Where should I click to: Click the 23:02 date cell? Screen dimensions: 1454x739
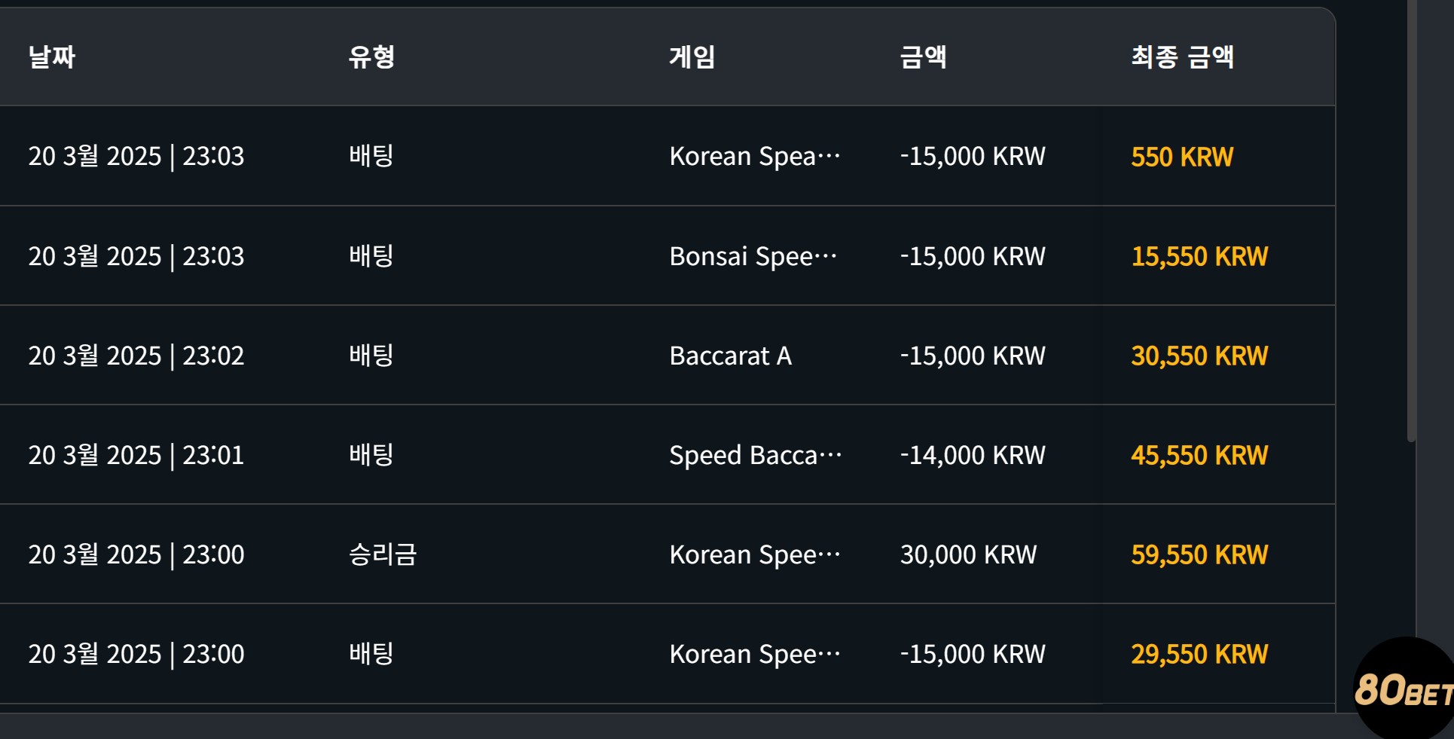(136, 356)
